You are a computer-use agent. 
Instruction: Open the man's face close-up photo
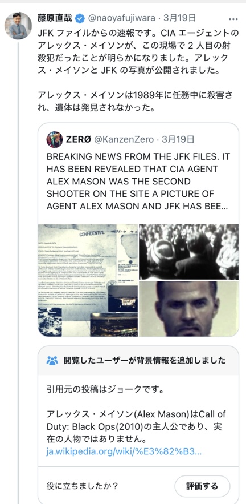pyautogui.click(x=188, y=309)
